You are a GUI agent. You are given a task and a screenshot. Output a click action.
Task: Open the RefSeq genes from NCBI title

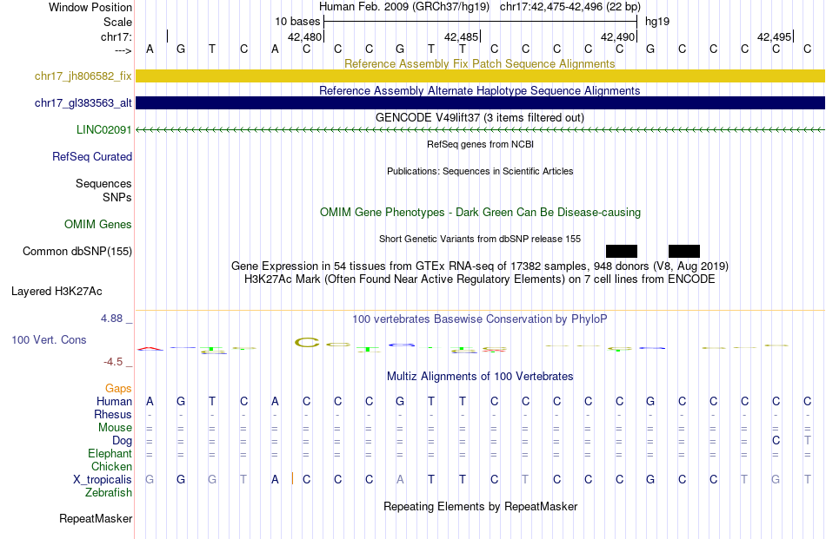click(481, 144)
